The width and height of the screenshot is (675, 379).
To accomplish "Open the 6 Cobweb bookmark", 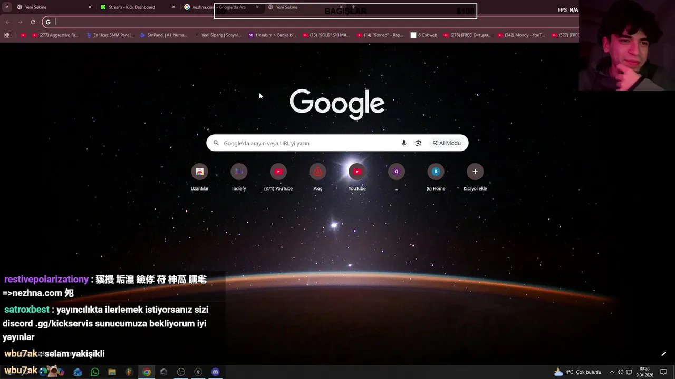I will [x=424, y=35].
